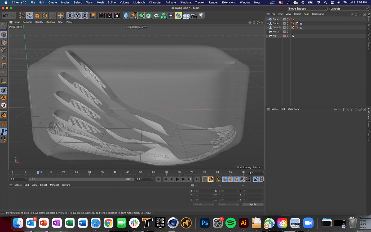Open the World coordinate dropdown
371x232 pixels.
click(204, 204)
